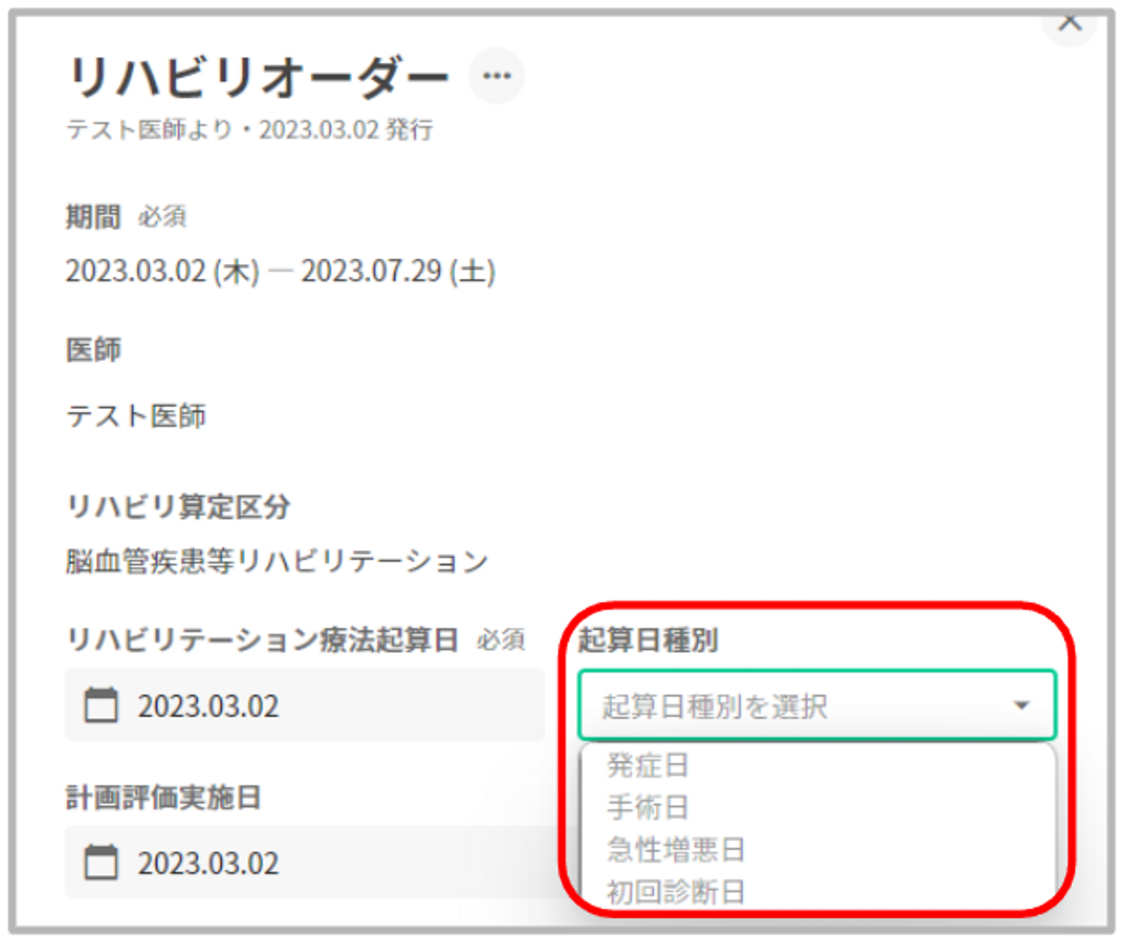This screenshot has width=1130, height=942.
Task: Click the period end date 2023.07.29 (土)
Action: pyautogui.click(x=398, y=271)
